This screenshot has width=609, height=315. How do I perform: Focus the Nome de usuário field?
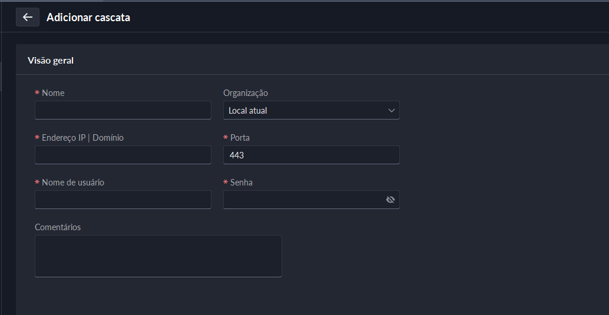(x=123, y=200)
